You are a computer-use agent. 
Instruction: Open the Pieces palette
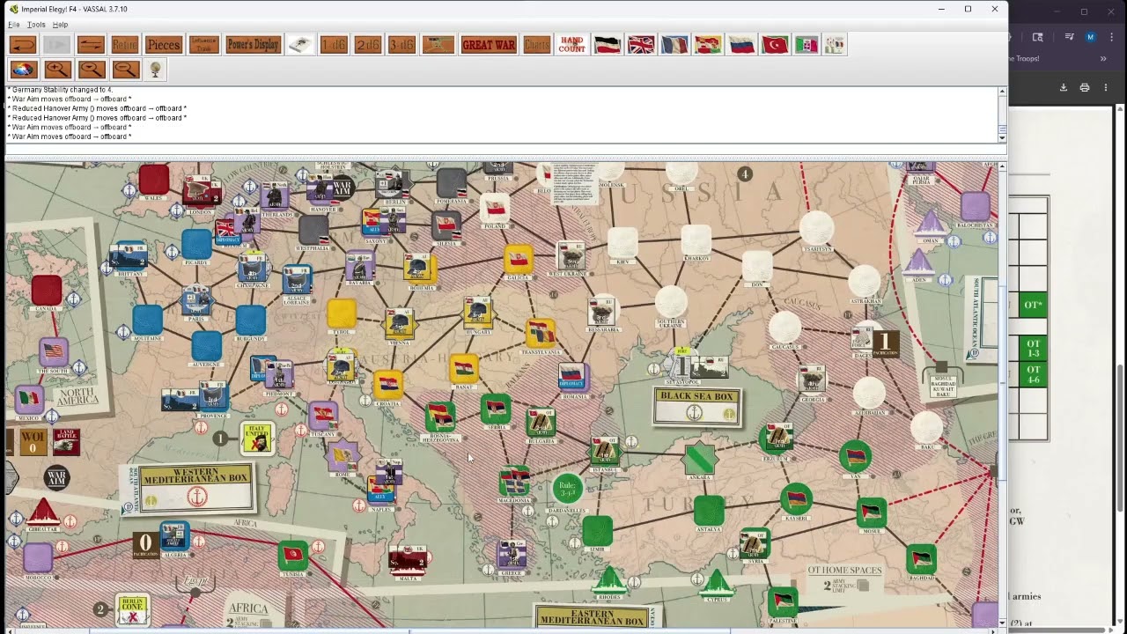pos(163,45)
